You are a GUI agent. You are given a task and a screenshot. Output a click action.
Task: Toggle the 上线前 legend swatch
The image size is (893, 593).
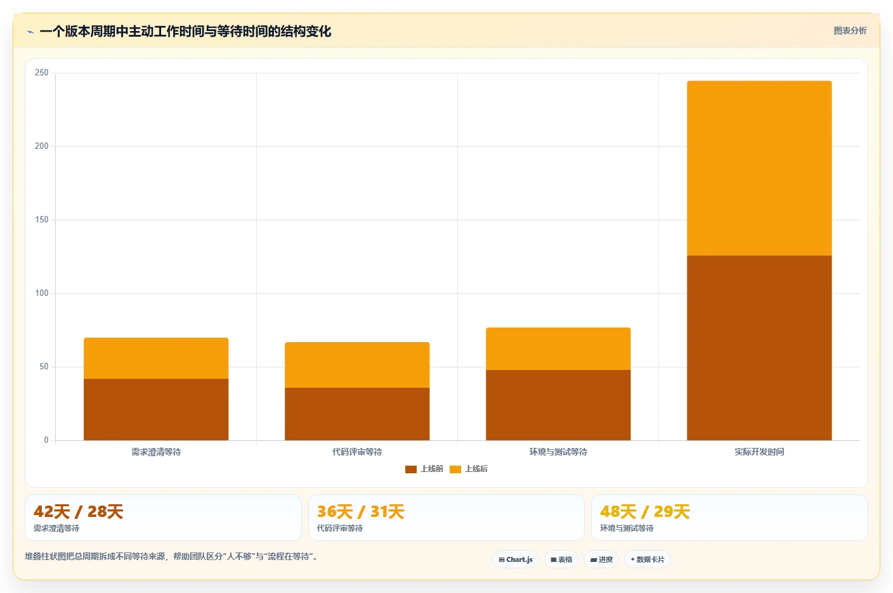(x=411, y=469)
